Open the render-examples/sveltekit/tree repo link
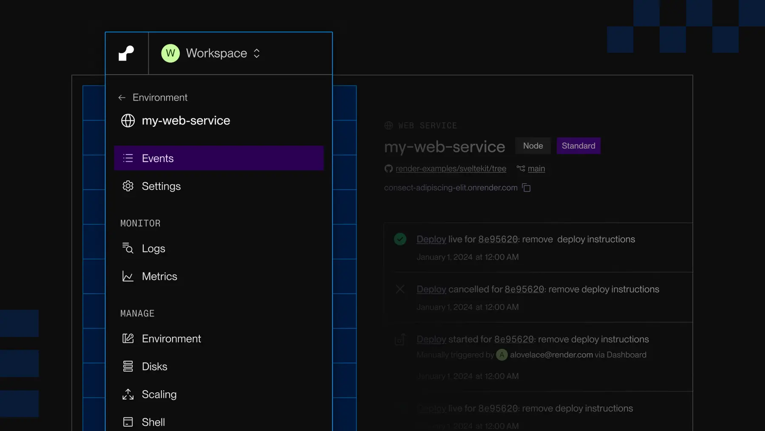The image size is (765, 431). coord(450,168)
